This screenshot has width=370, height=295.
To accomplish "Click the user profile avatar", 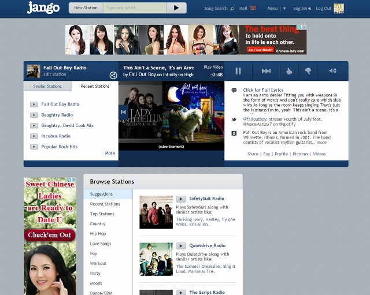I will pyautogui.click(x=339, y=8).
